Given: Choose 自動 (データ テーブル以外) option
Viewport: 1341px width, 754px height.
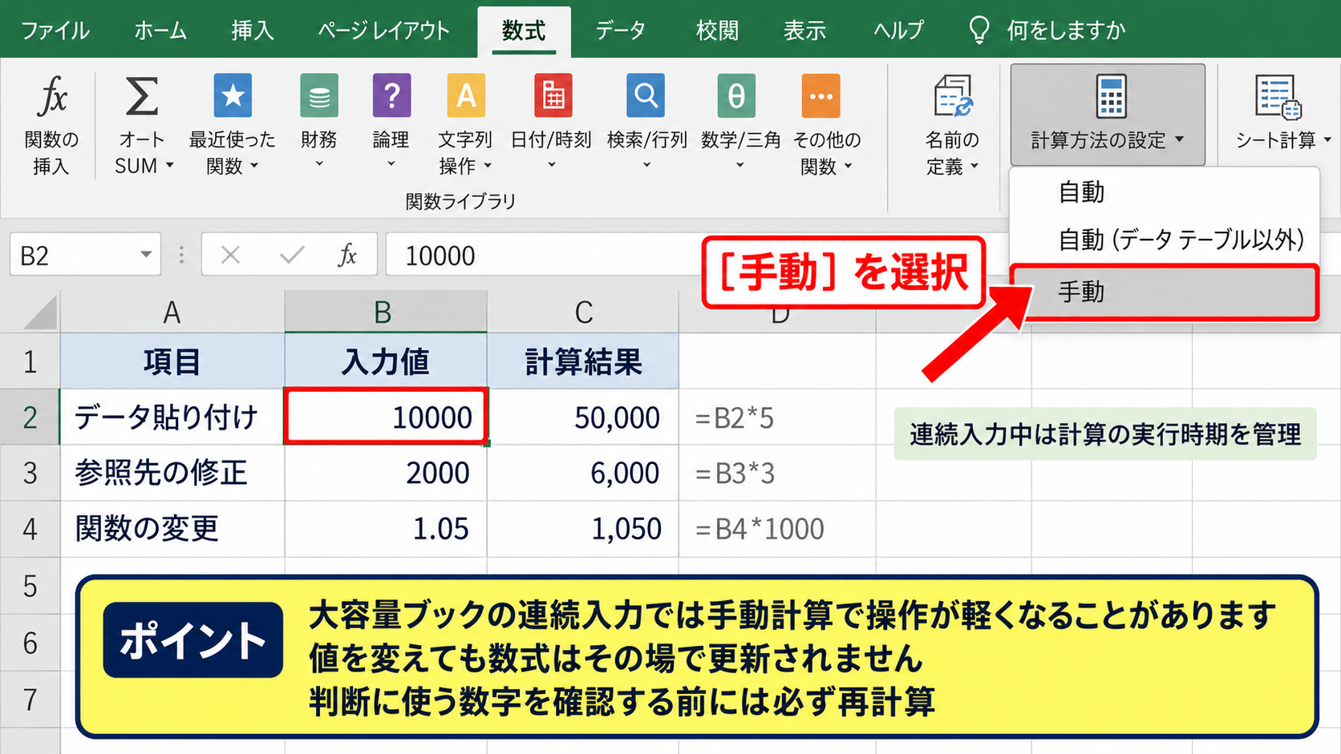Looking at the screenshot, I should pos(1165,239).
